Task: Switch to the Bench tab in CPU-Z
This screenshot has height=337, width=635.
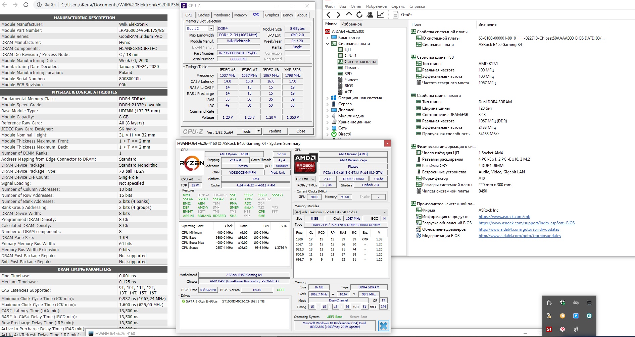Action: (x=288, y=15)
